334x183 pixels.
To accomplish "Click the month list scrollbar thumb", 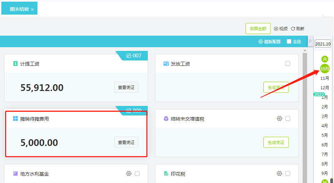I will tap(332, 180).
